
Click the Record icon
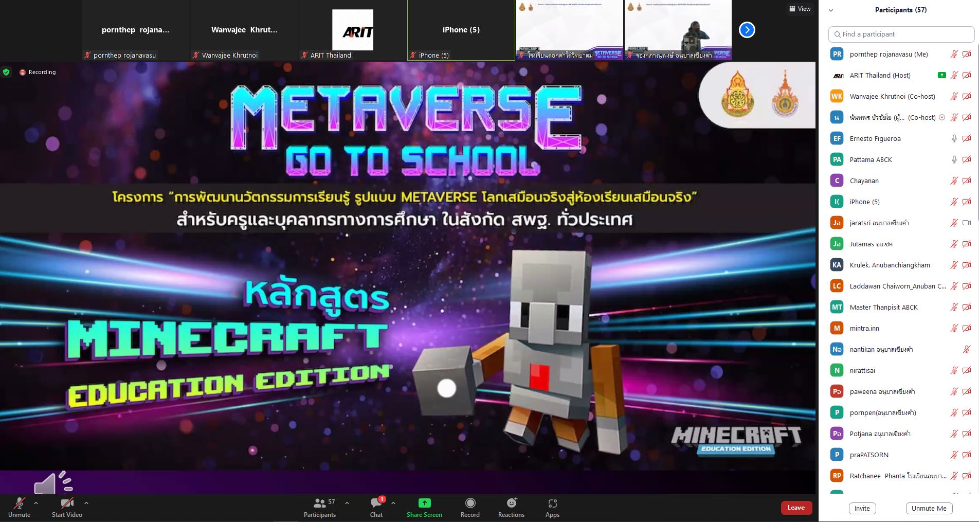coord(470,503)
